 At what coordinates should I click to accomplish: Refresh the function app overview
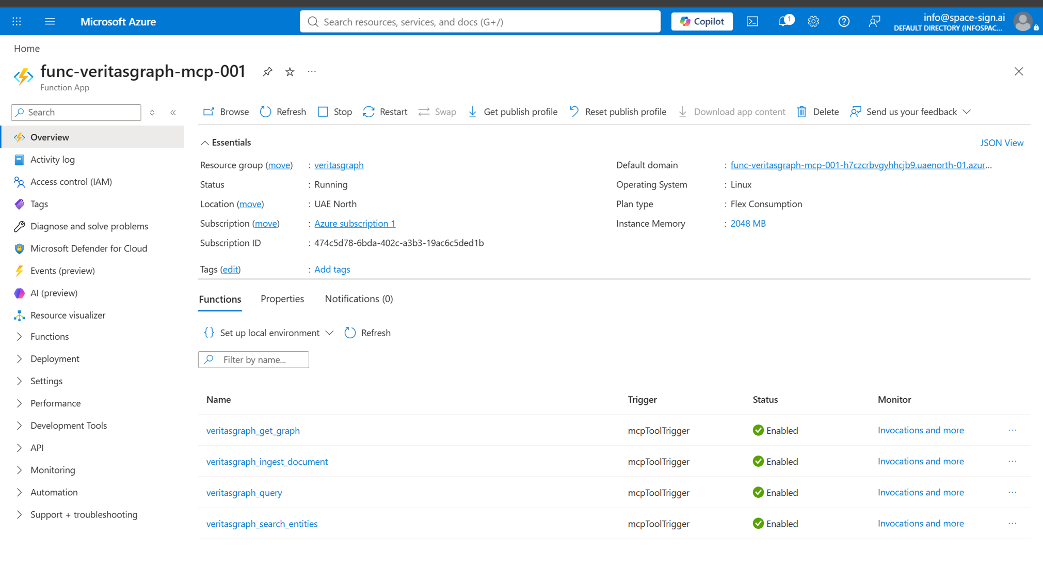click(x=283, y=112)
